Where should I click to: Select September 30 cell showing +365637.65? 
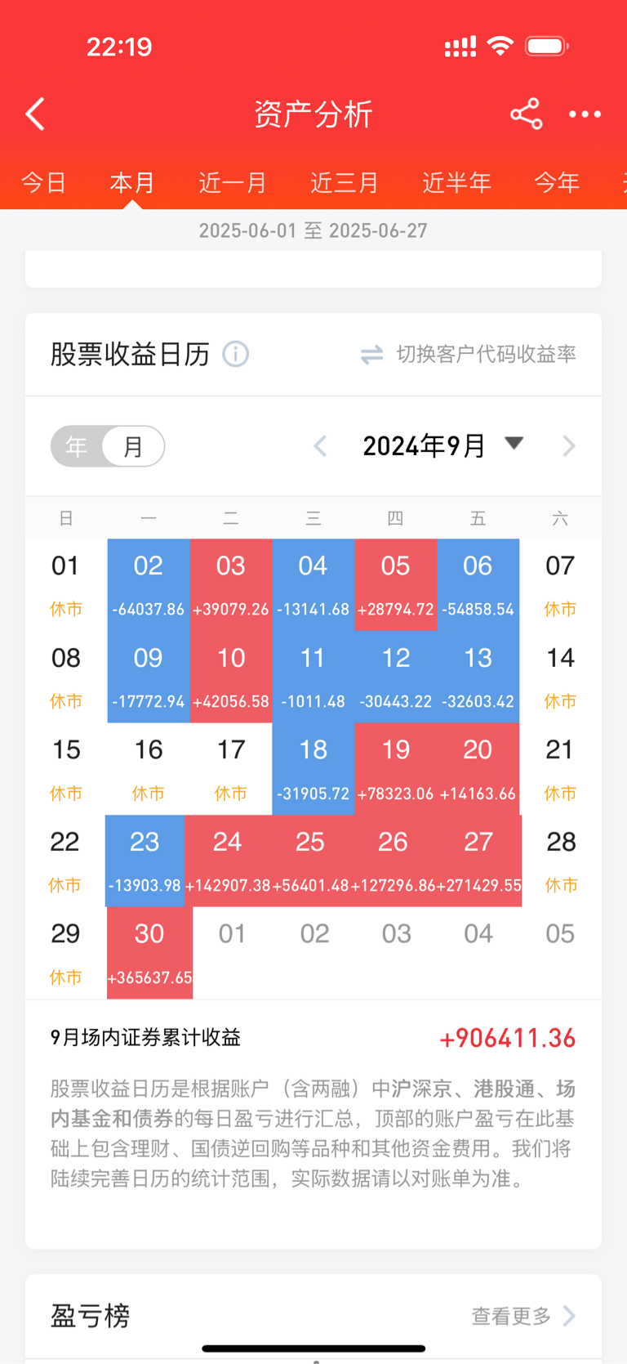click(149, 953)
